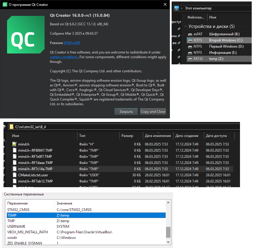This screenshot has width=257, height=248.
Task: Click the mind.h file icon
Action: point(15,144)
